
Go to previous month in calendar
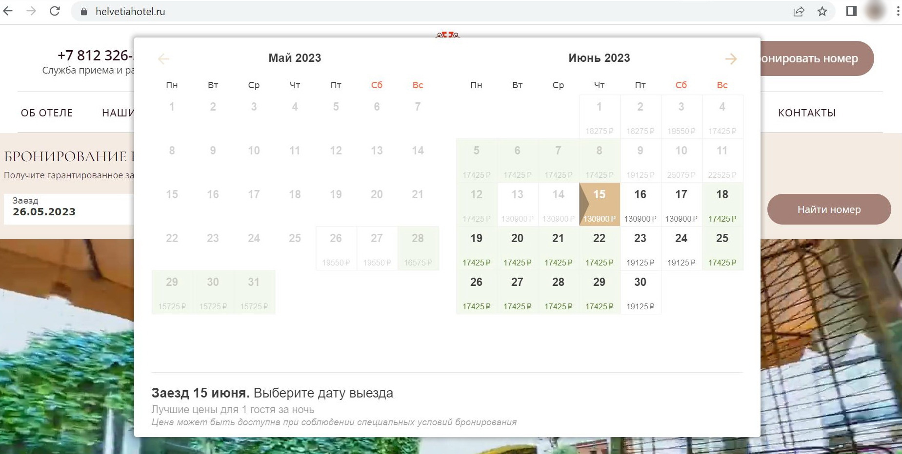pos(164,59)
